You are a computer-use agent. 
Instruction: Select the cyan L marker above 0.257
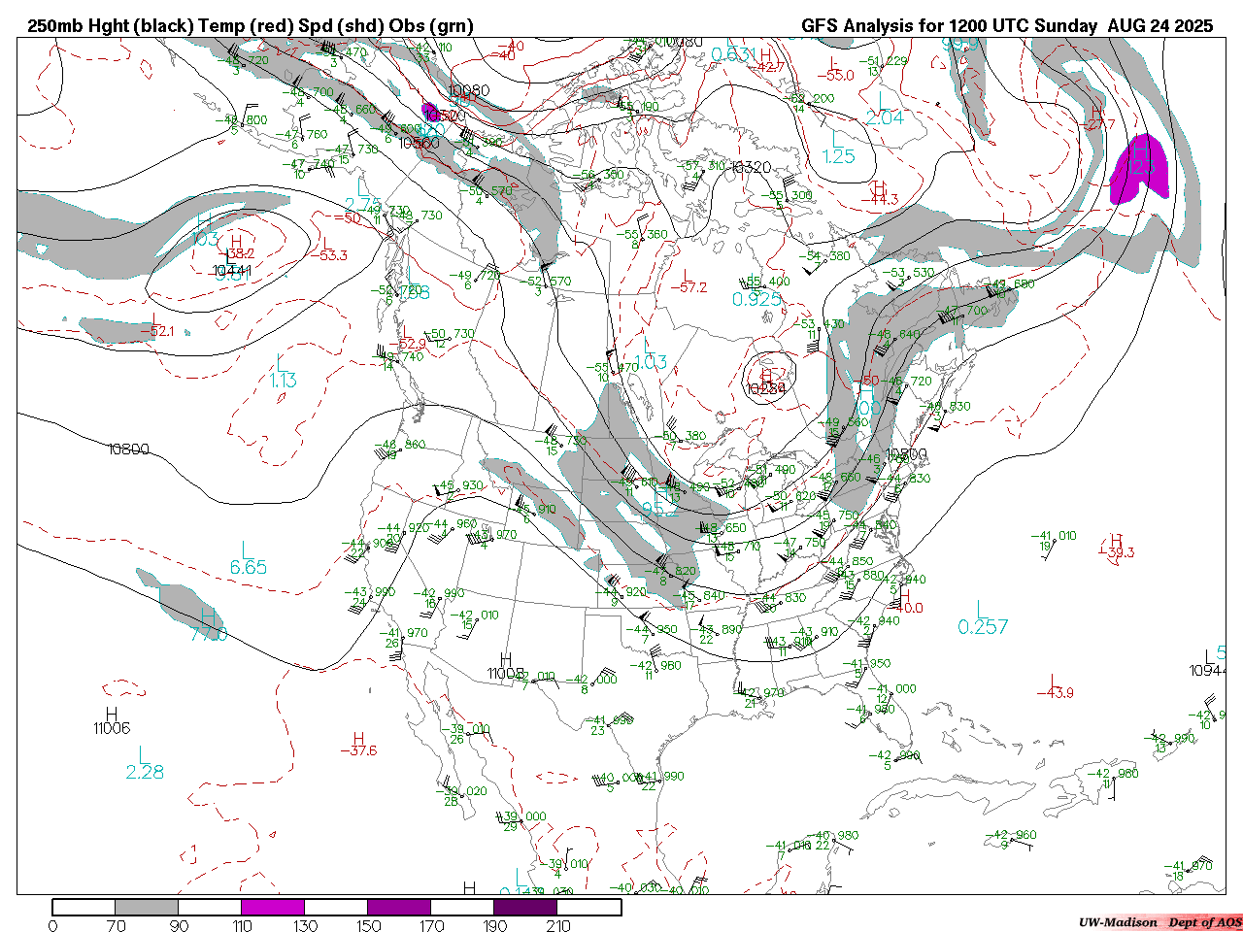tap(981, 609)
